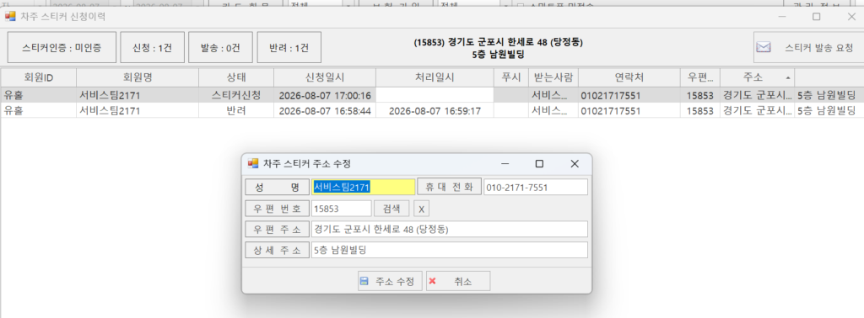Click the 반려 : 1건 button
The width and height of the screenshot is (864, 318).
tap(289, 47)
